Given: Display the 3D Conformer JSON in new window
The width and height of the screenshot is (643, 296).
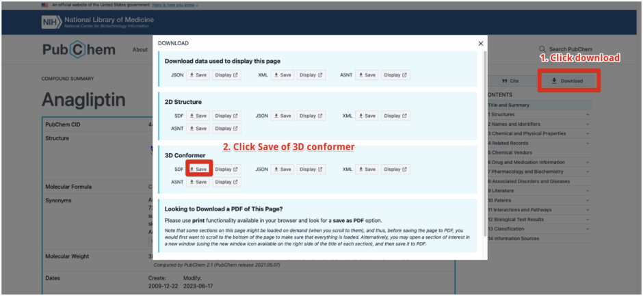Looking at the screenshot, I should pyautogui.click(x=311, y=169).
